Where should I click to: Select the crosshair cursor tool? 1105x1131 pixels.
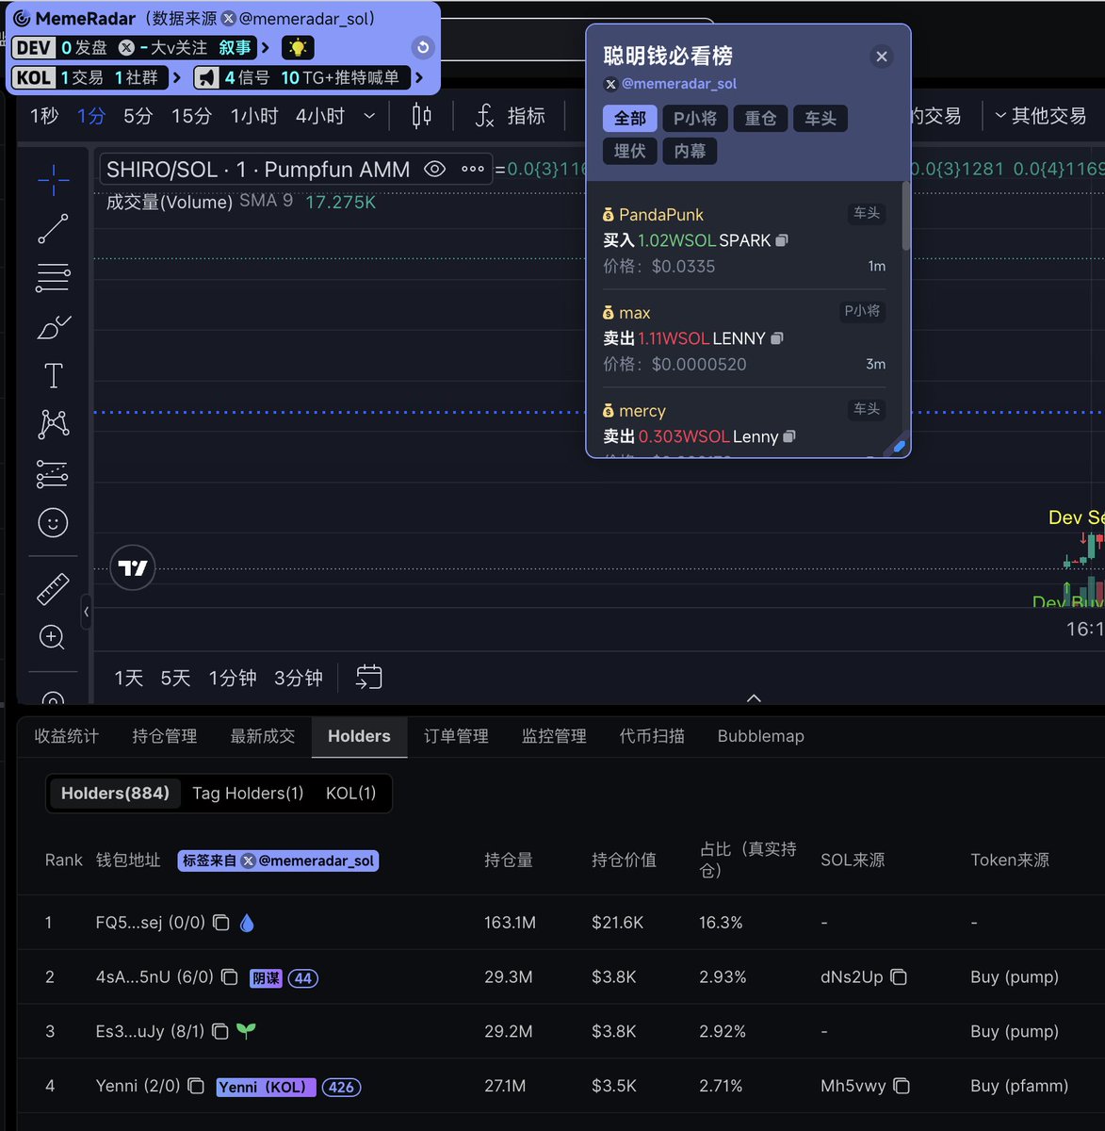53,179
